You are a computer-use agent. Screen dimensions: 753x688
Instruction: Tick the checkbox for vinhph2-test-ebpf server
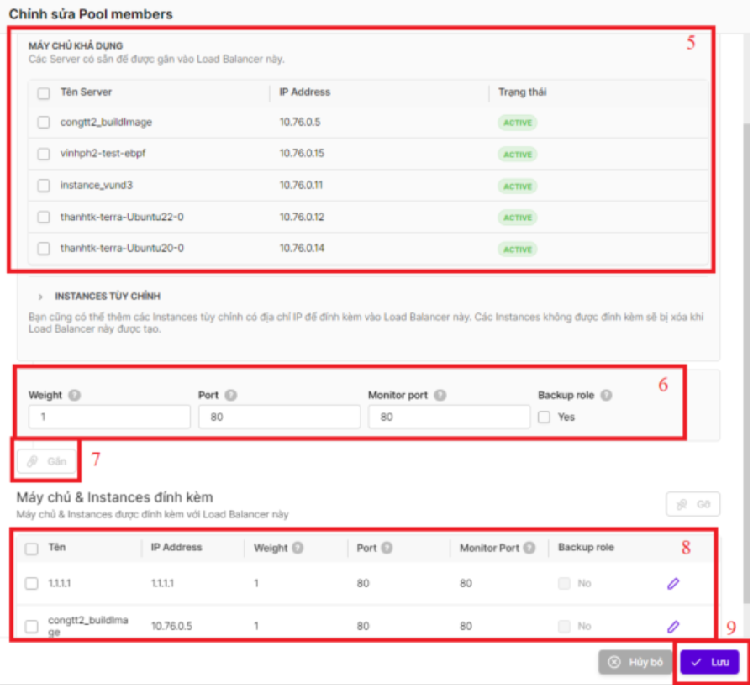pos(44,155)
